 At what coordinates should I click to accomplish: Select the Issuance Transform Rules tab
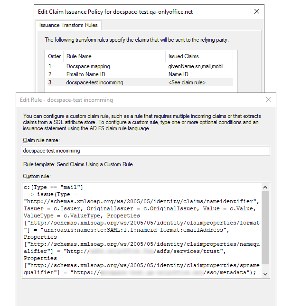point(68,25)
